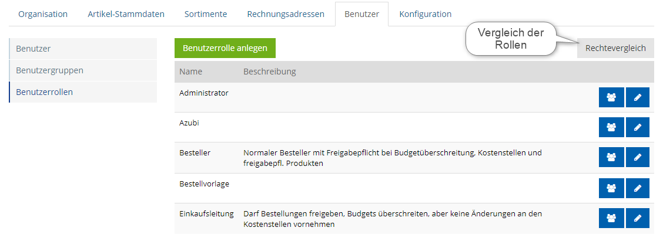Show users of Bestellvorlage role
663x248 pixels.
pyautogui.click(x=611, y=188)
